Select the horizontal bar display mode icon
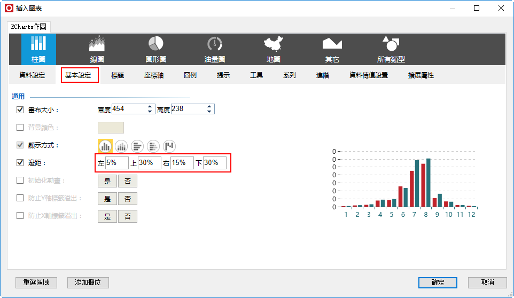This screenshot has height=298, width=514. 137,146
